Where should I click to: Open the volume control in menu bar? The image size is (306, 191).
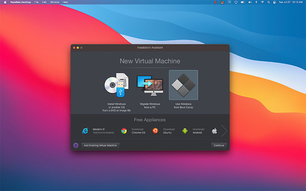point(250,2)
